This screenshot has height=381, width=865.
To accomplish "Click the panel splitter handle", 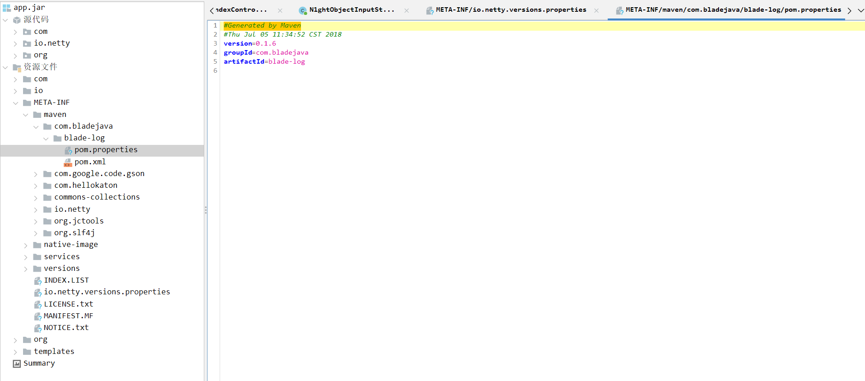I will [206, 210].
